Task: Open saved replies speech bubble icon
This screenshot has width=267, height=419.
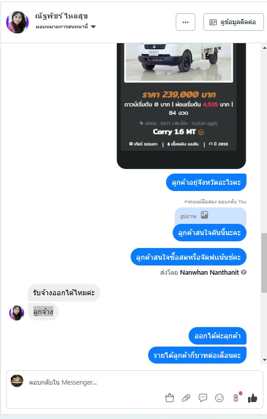Action: click(203, 398)
